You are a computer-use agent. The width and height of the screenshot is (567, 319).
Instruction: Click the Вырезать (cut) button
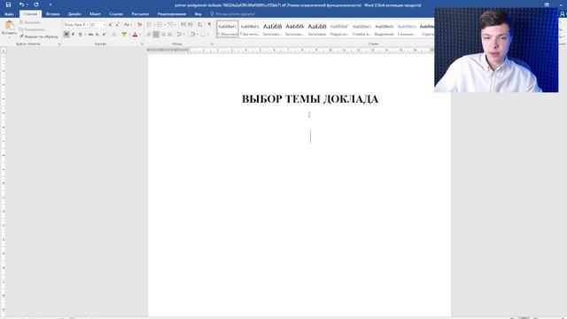30,22
